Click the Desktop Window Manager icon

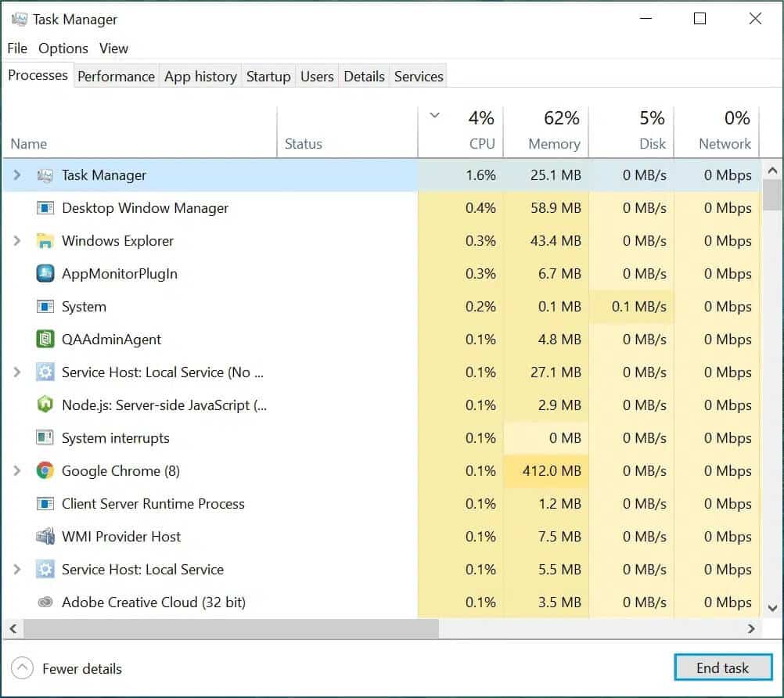click(x=45, y=208)
